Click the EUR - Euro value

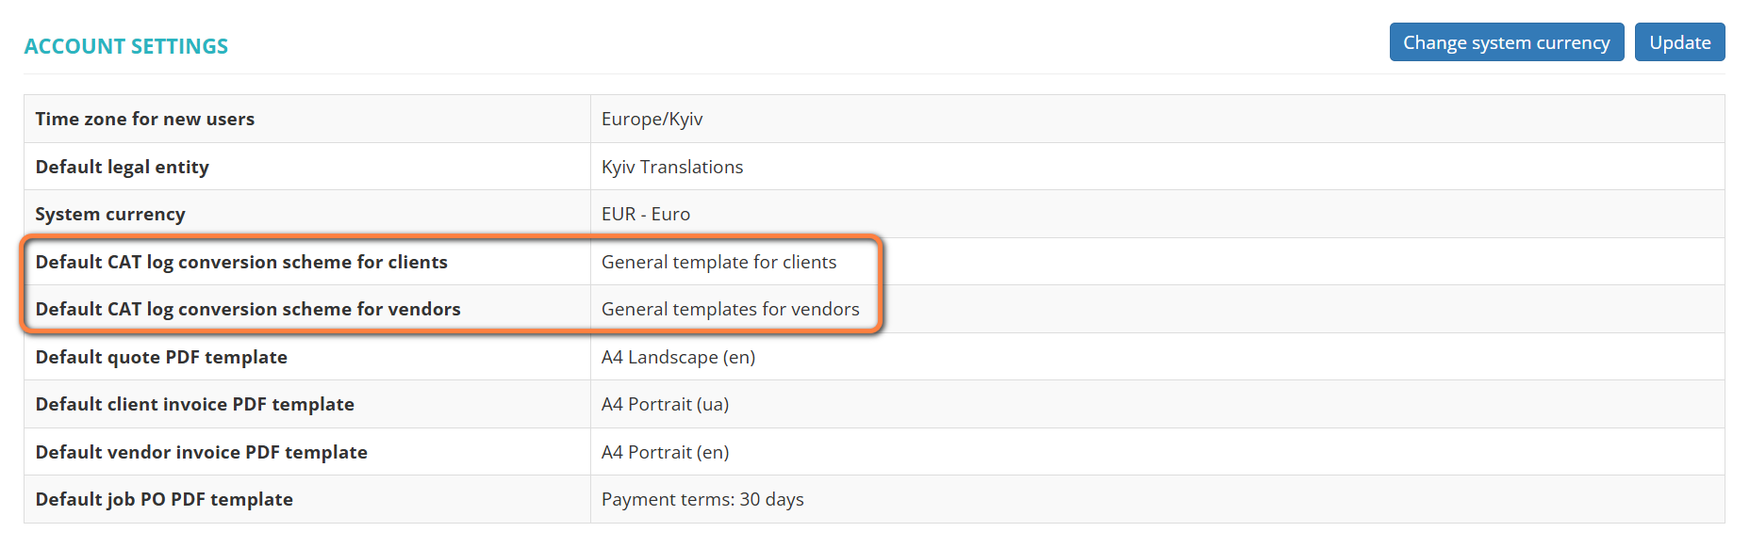click(x=646, y=214)
